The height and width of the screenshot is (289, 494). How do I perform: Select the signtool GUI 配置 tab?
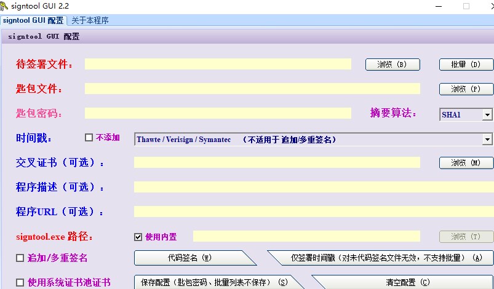pos(33,20)
